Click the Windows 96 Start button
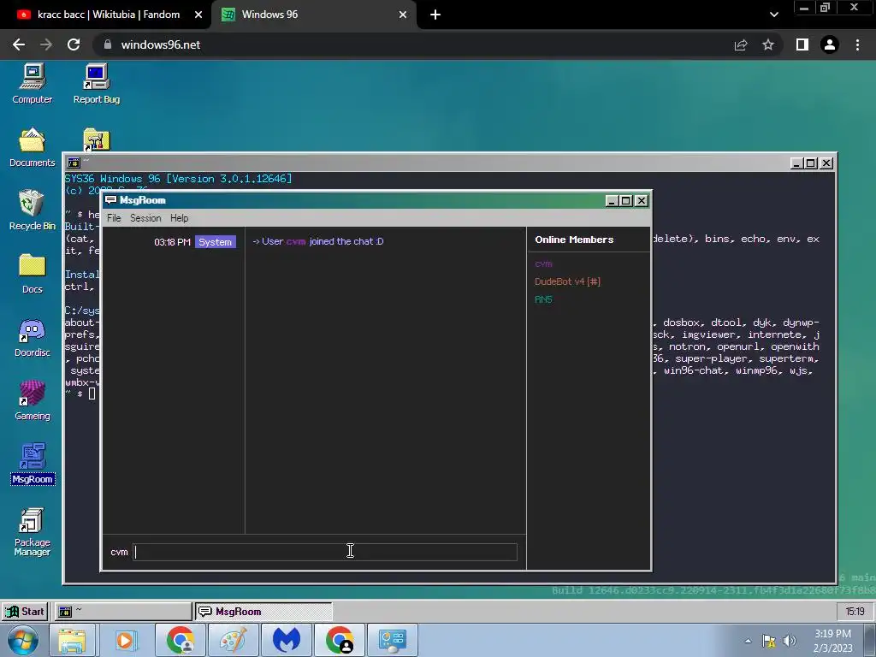This screenshot has height=657, width=876. 25,611
